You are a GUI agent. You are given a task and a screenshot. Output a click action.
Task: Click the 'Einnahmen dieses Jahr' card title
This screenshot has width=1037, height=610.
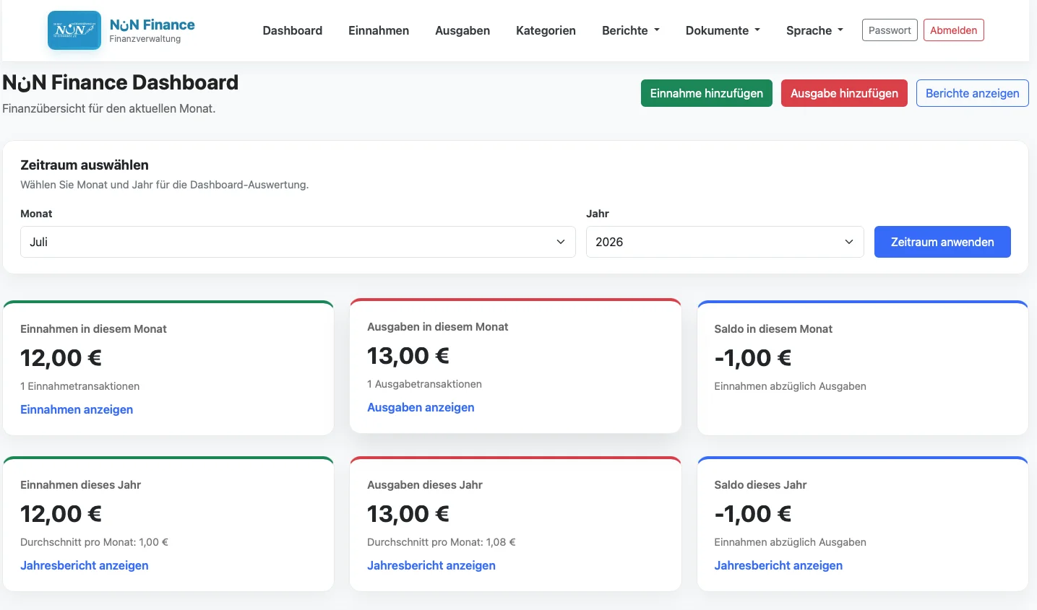click(80, 484)
